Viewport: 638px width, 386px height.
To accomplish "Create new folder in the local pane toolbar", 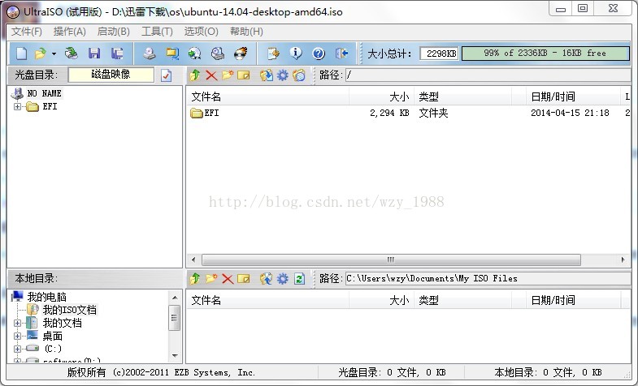I will [x=211, y=278].
